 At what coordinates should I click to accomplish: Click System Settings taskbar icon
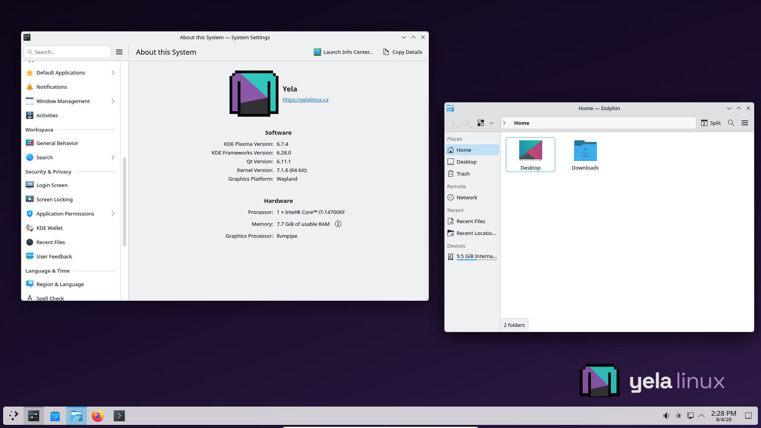pos(34,416)
